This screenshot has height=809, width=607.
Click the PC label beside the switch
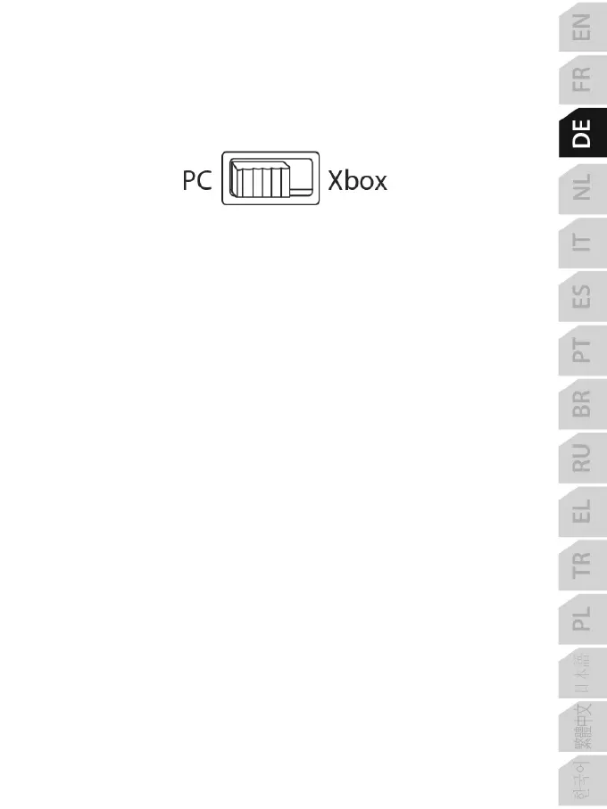(197, 180)
